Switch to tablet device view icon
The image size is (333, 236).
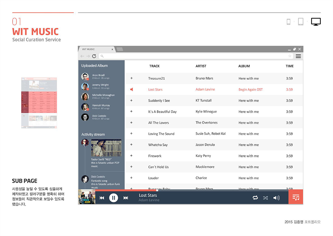(300, 22)
